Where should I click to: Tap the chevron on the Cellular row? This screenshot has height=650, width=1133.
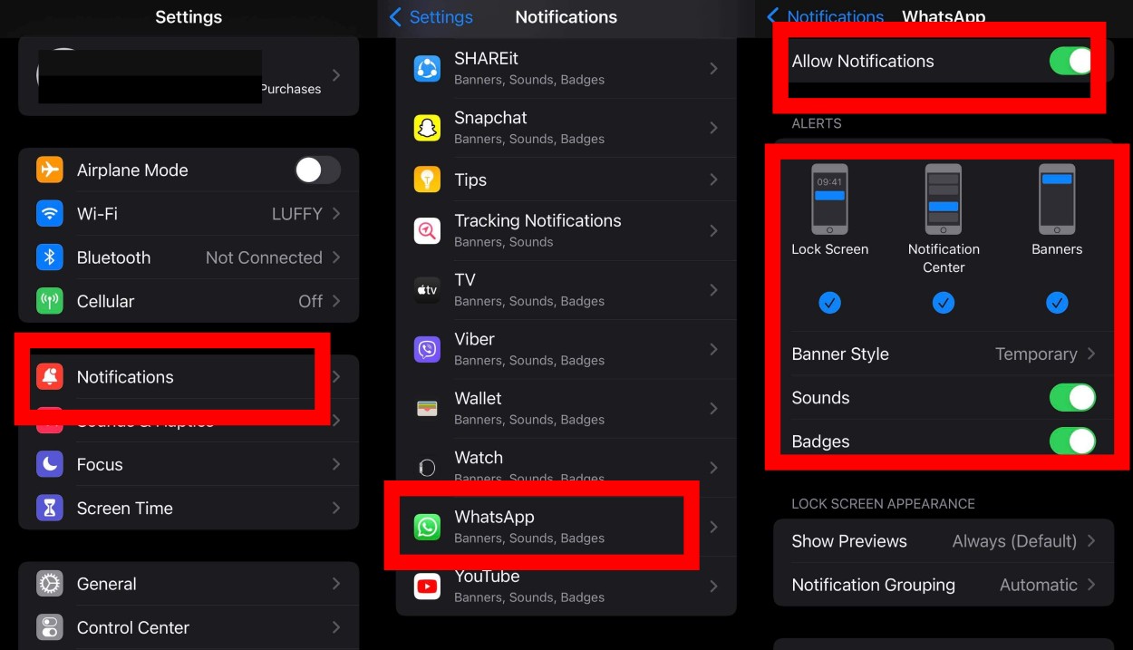(x=336, y=301)
